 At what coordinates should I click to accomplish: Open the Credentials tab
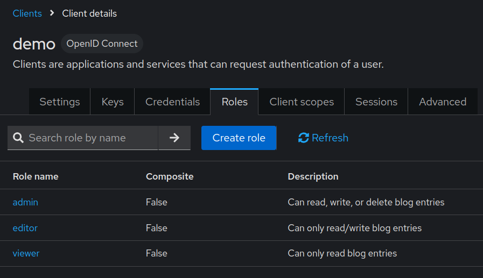pyautogui.click(x=172, y=102)
